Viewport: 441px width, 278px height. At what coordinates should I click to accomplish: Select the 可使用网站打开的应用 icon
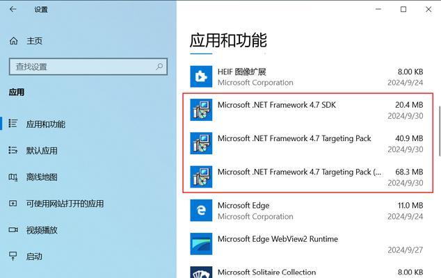13,203
